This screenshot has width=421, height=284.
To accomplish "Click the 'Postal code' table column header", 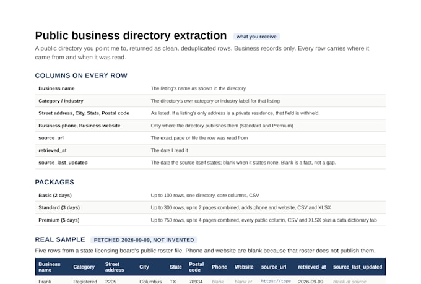I will [x=196, y=267].
